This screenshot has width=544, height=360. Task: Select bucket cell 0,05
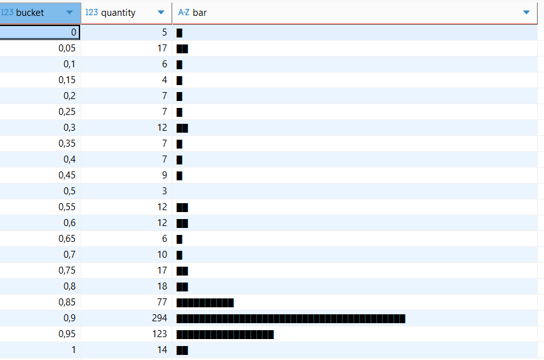click(40, 48)
